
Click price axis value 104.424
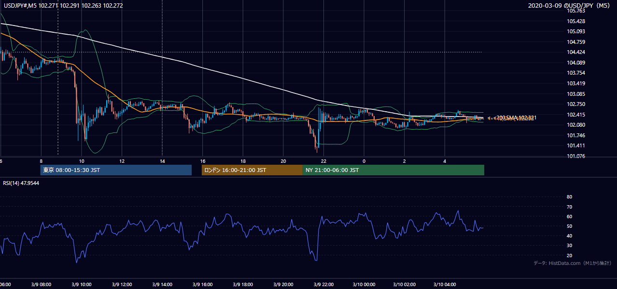[x=576, y=52]
